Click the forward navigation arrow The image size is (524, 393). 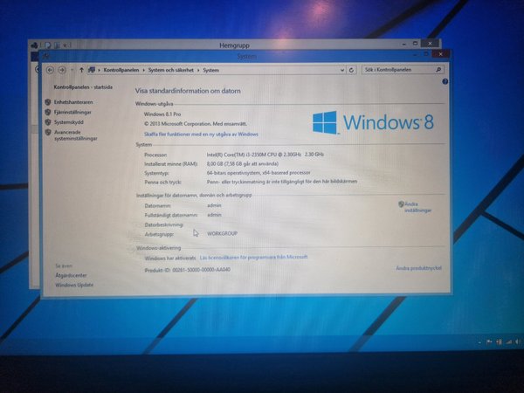click(x=61, y=69)
